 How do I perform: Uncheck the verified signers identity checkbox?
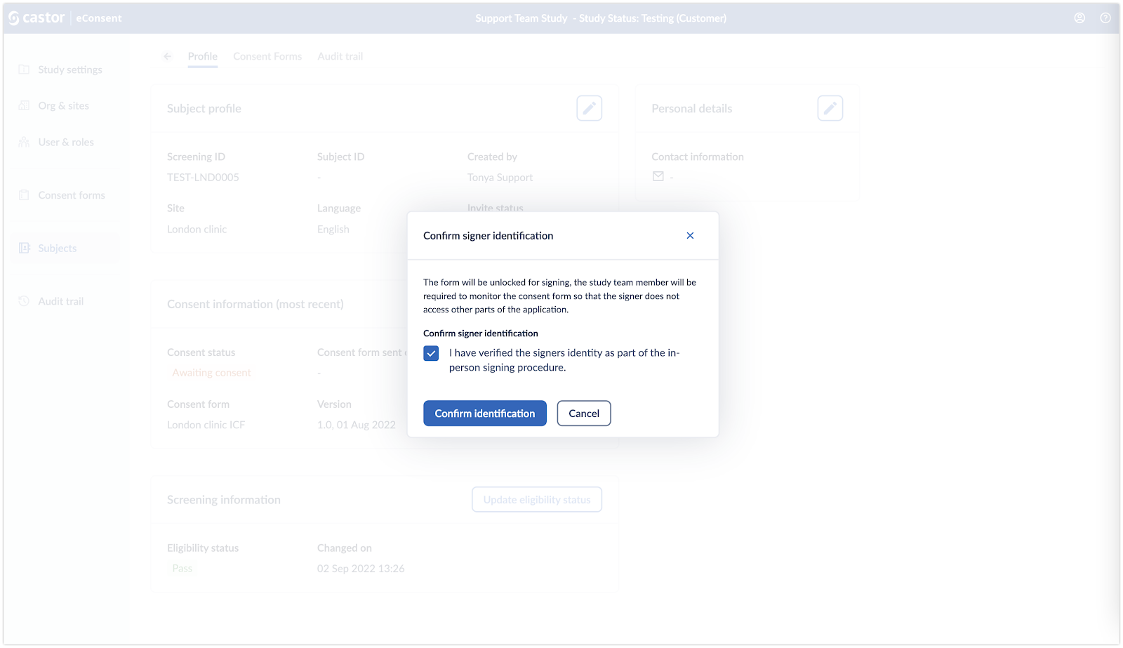(431, 353)
